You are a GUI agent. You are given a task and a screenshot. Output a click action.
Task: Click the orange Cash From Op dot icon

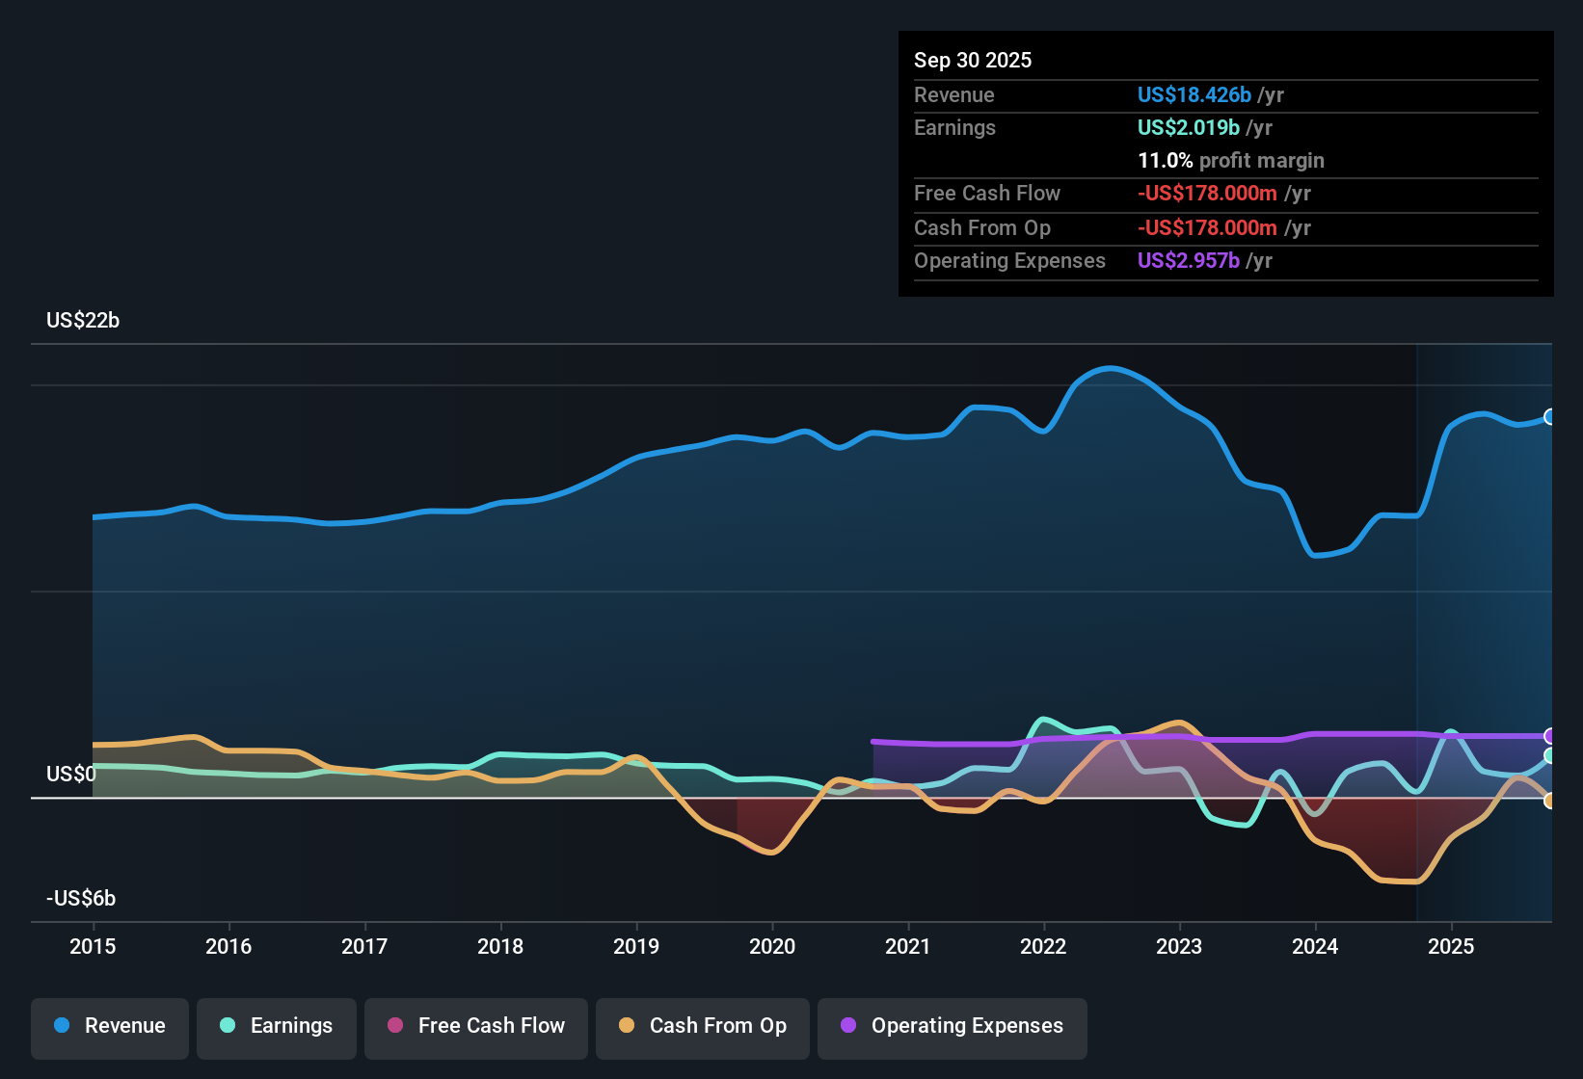tap(628, 1026)
